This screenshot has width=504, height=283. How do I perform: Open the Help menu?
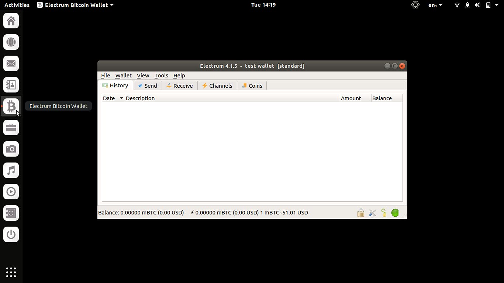[x=179, y=76]
